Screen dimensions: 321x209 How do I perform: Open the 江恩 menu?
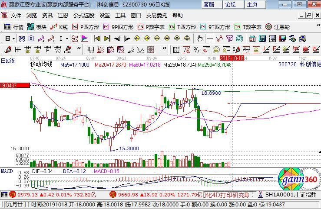point(63,16)
